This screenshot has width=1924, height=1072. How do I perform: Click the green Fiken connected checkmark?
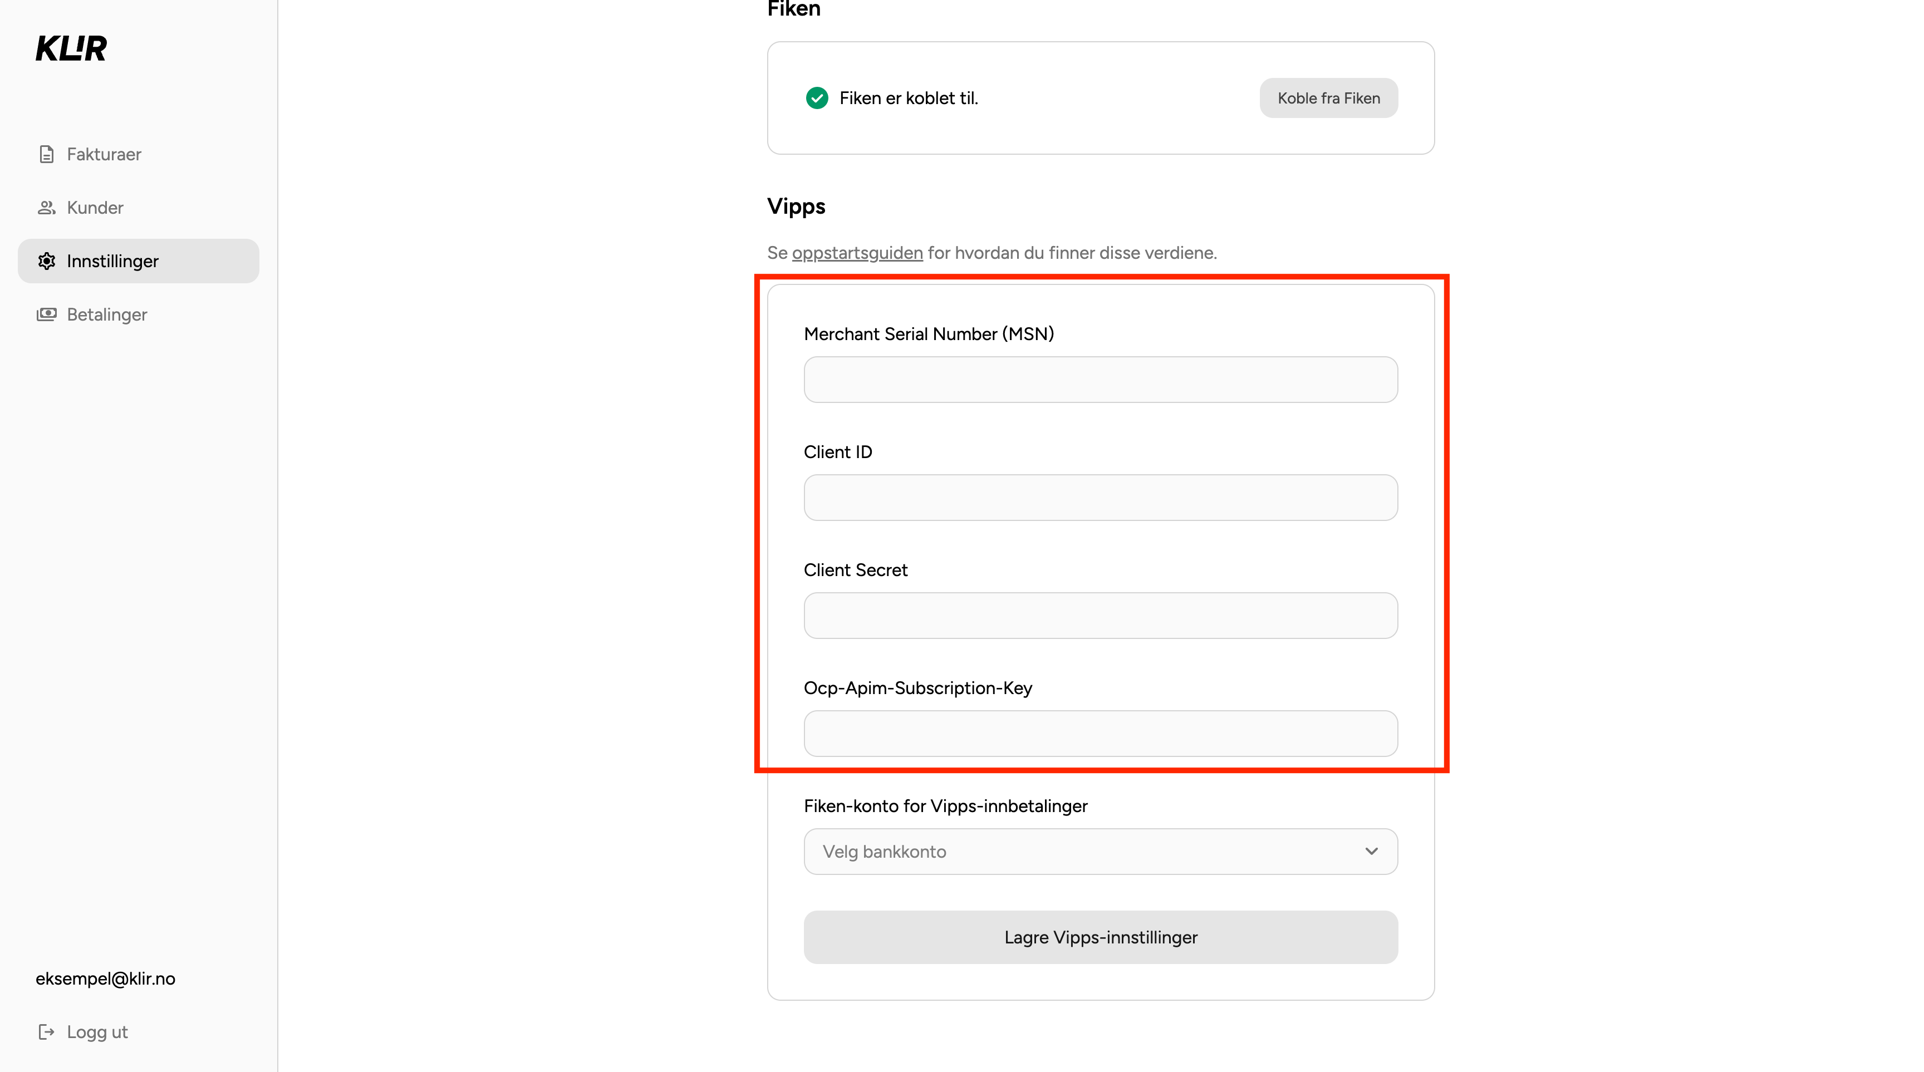[x=817, y=98]
